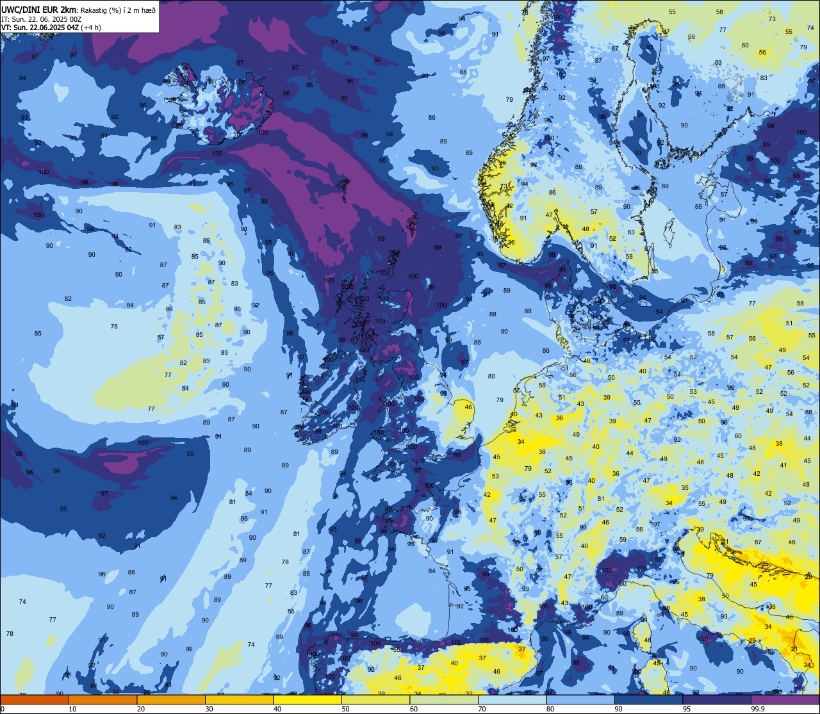Click the '50' label on the color scale
Viewport: 820px width, 714px height.
346,709
